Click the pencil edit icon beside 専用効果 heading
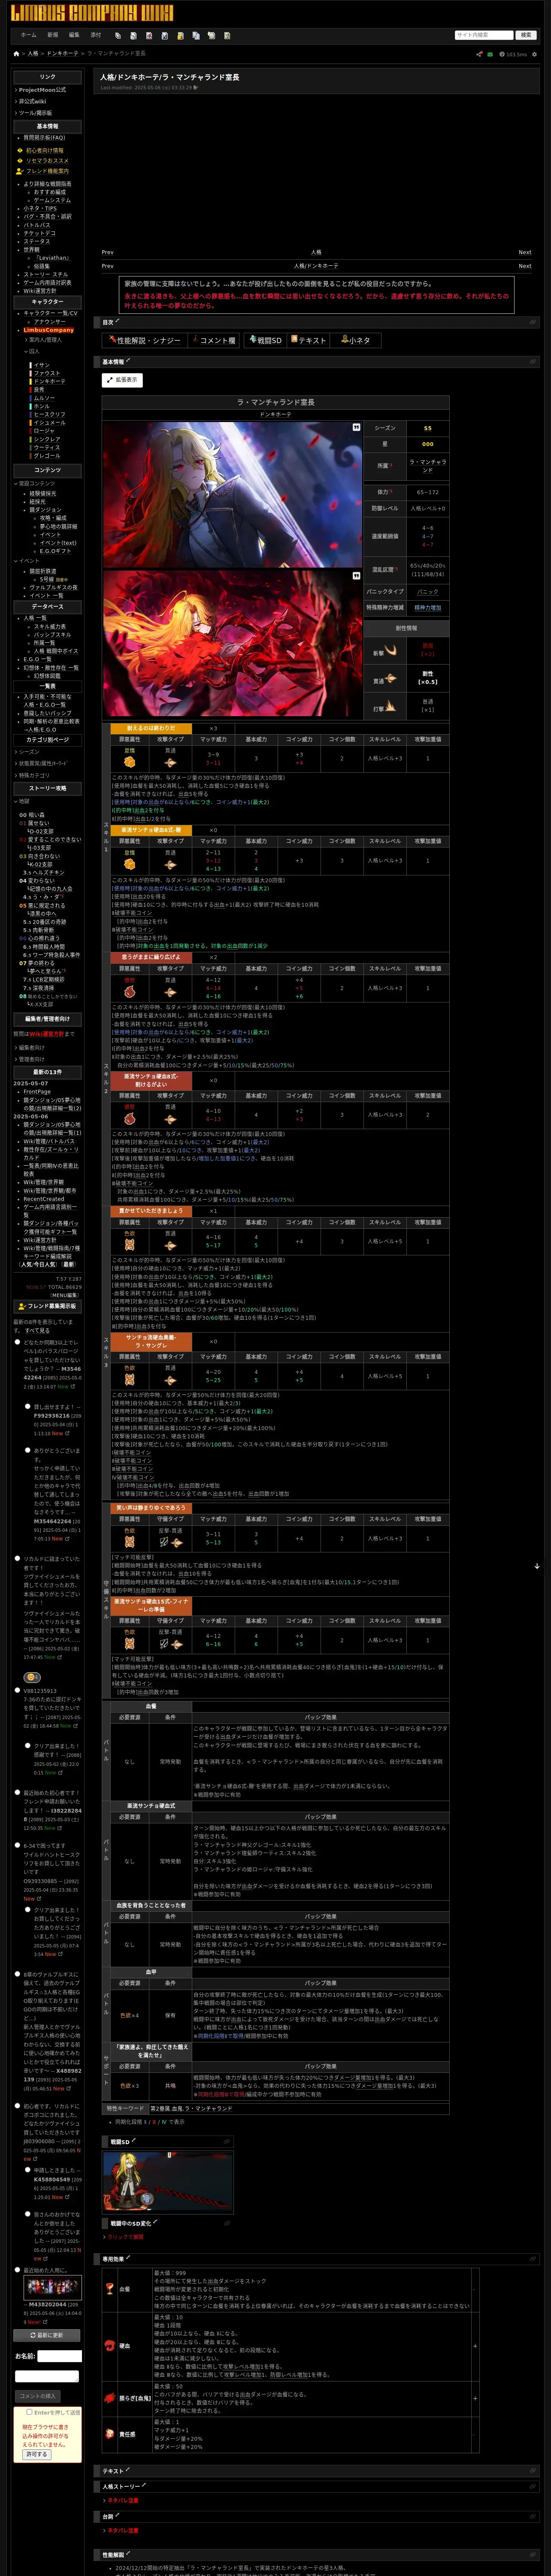The height and width of the screenshot is (2576, 551). (128, 2257)
